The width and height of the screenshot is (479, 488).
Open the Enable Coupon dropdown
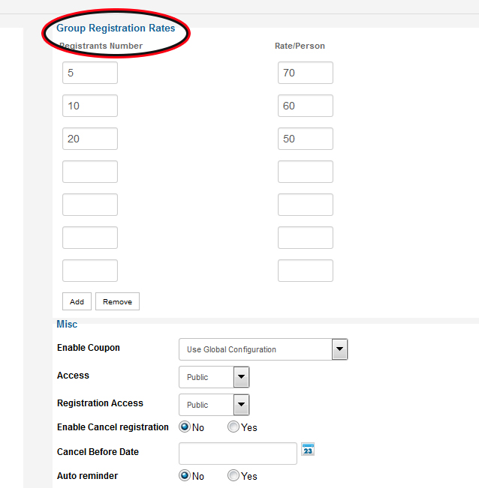(263, 349)
